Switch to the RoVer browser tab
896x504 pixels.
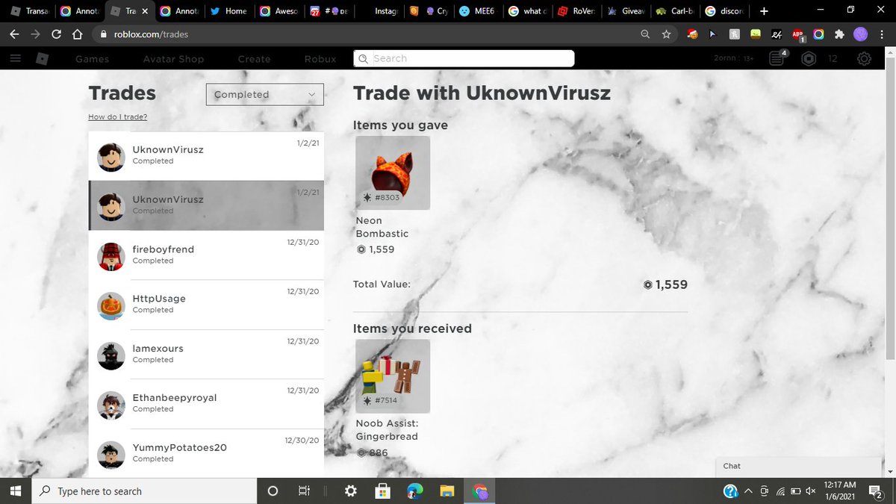point(576,11)
